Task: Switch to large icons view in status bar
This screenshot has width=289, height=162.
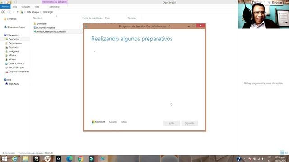Action: (286, 153)
